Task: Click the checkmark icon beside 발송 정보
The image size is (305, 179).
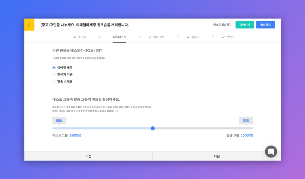Action: click(150, 37)
